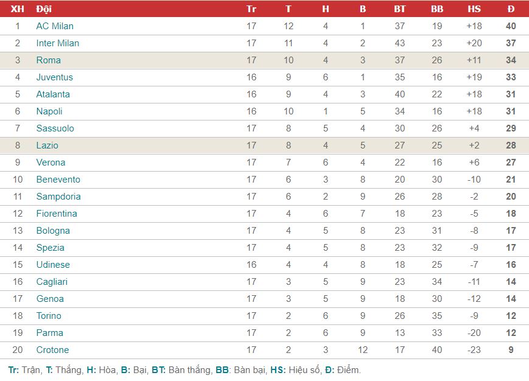The height and width of the screenshot is (381, 529).
Task: Open the Udinese team link
Action: pos(53,265)
